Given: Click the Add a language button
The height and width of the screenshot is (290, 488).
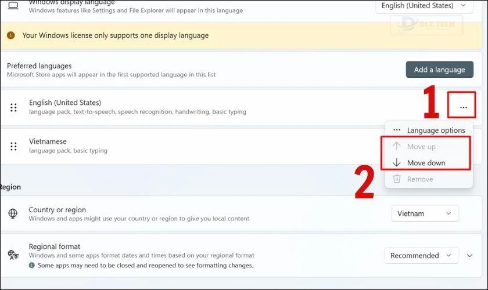Looking at the screenshot, I should [x=439, y=70].
